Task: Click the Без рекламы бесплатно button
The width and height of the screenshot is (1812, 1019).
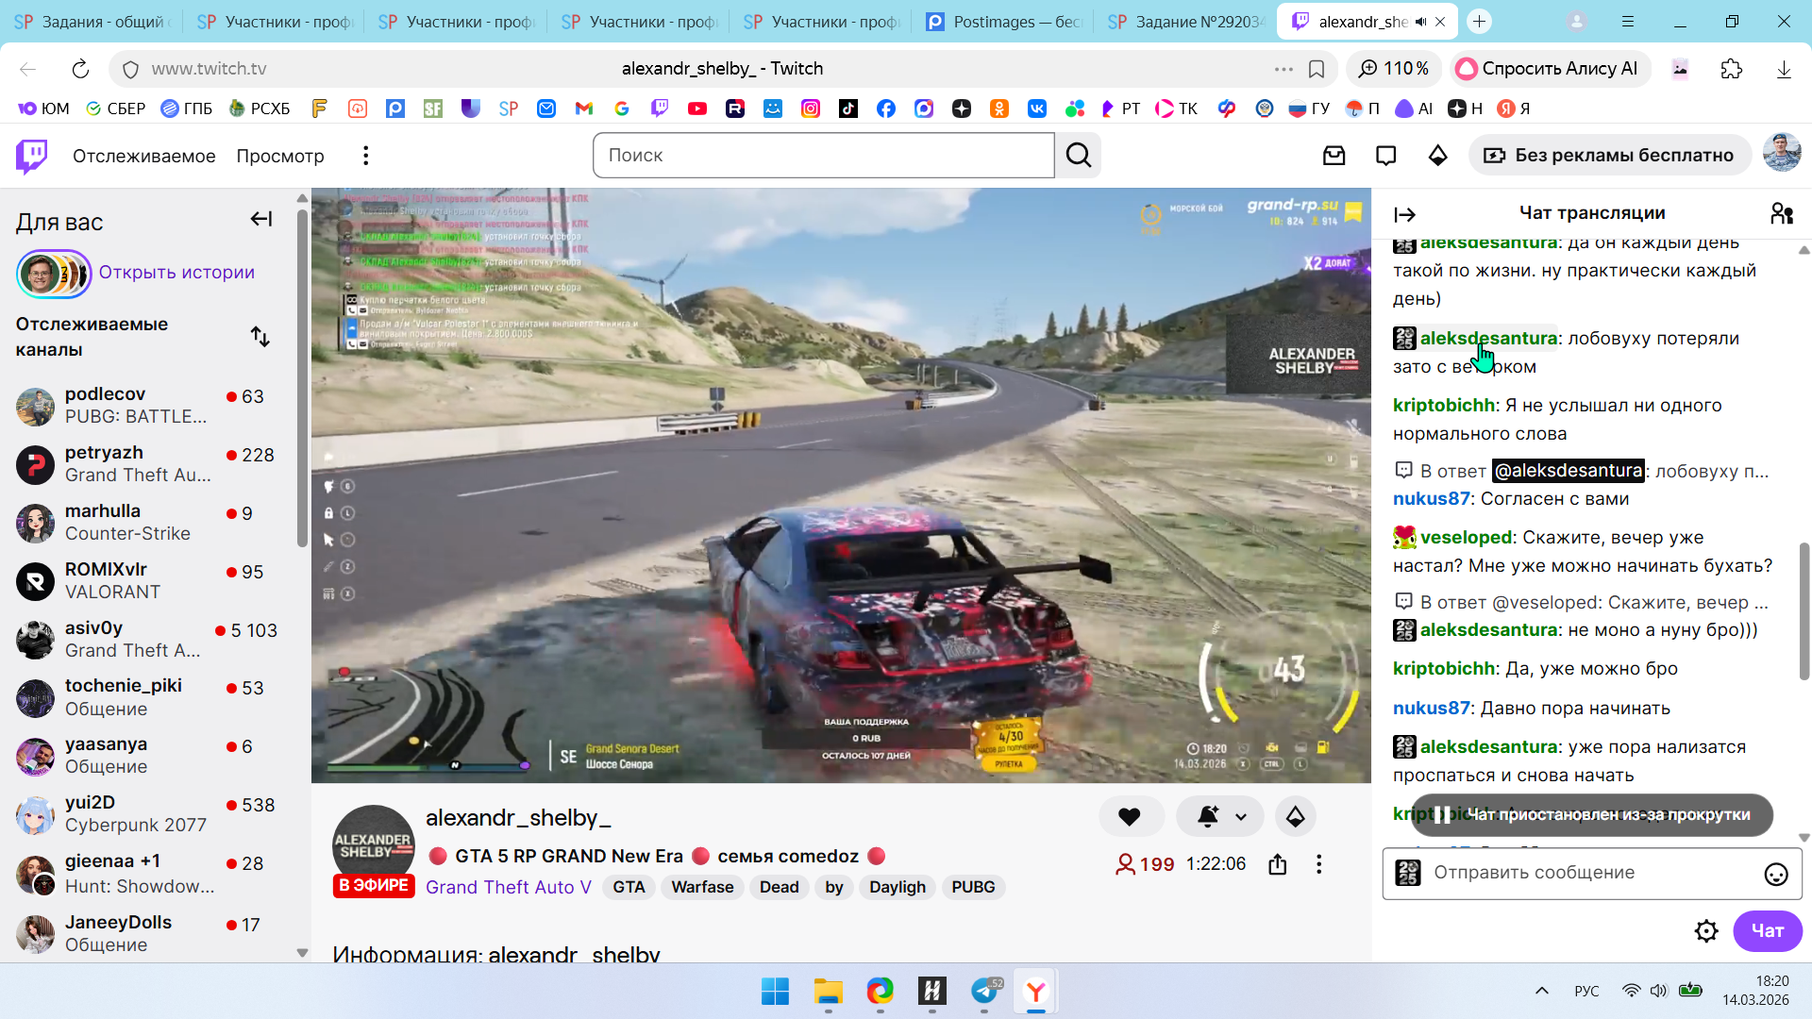Action: pos(1609,156)
